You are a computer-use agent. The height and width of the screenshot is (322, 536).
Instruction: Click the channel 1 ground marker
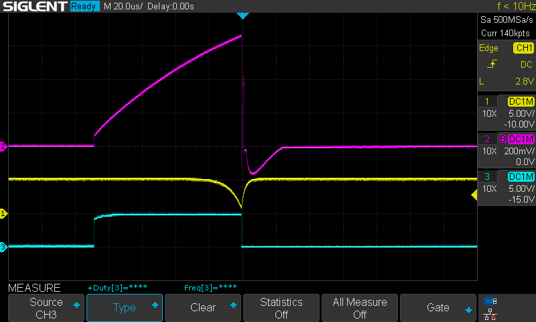pos(3,213)
